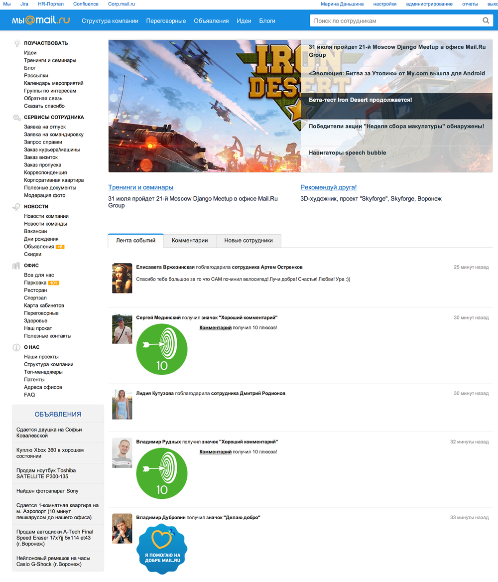Open Структура компании in the blue navigation bar

point(110,21)
